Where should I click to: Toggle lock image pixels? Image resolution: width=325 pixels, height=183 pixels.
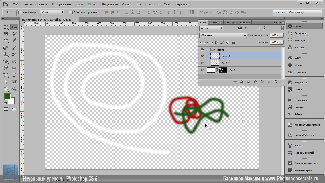coord(222,42)
